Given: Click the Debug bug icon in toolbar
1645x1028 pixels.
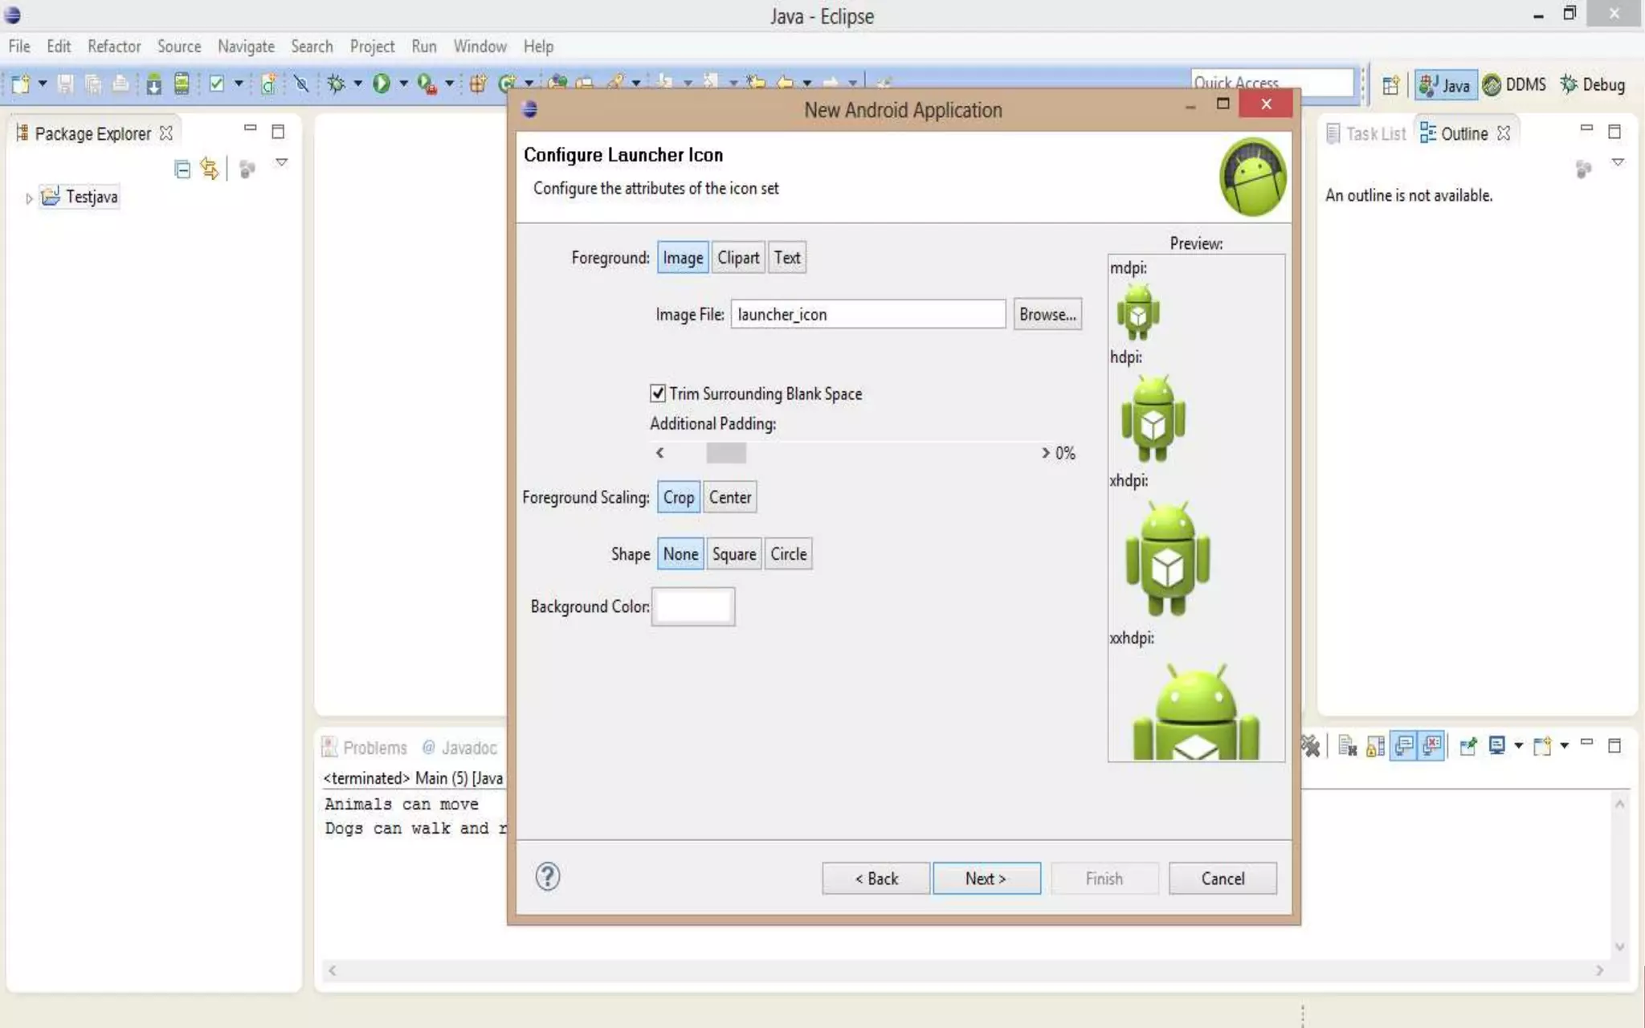Looking at the screenshot, I should [337, 84].
